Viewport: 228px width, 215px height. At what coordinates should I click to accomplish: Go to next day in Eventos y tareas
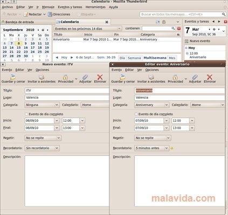coord(219,22)
